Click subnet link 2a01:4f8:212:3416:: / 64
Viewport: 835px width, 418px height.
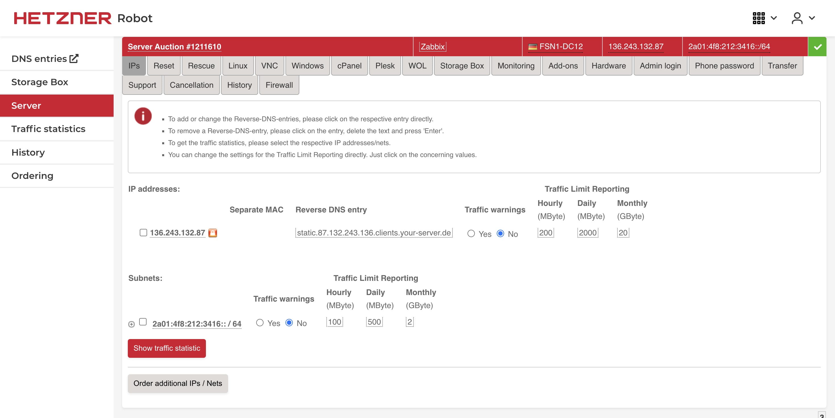197,324
